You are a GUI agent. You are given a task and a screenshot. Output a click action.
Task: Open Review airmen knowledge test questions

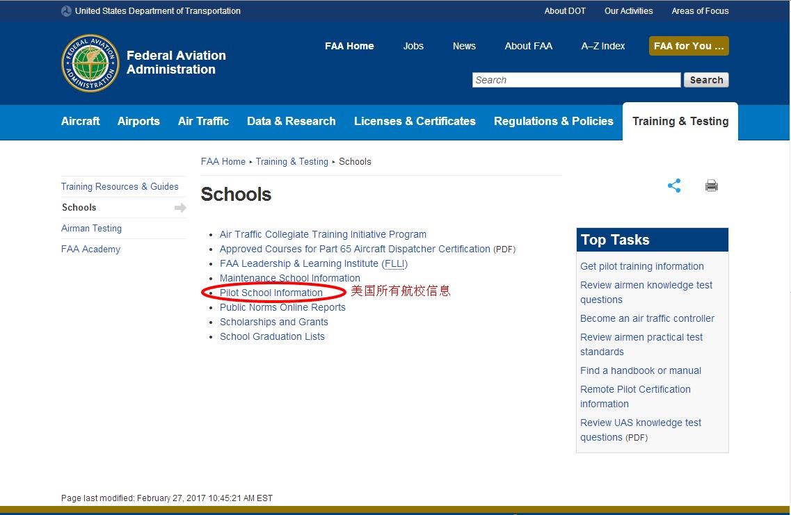pyautogui.click(x=646, y=293)
